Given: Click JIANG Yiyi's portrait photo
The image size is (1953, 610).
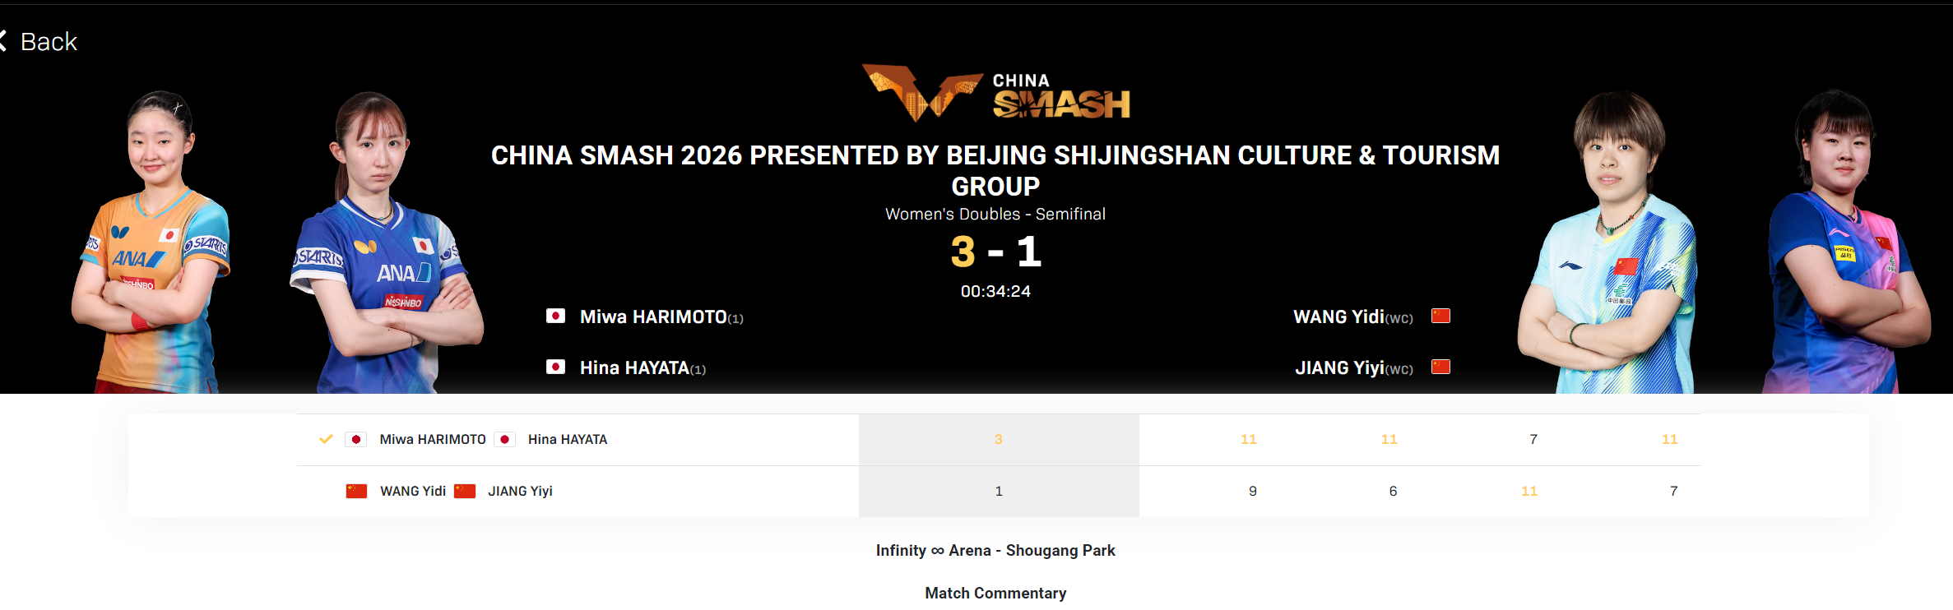Looking at the screenshot, I should 1847,242.
